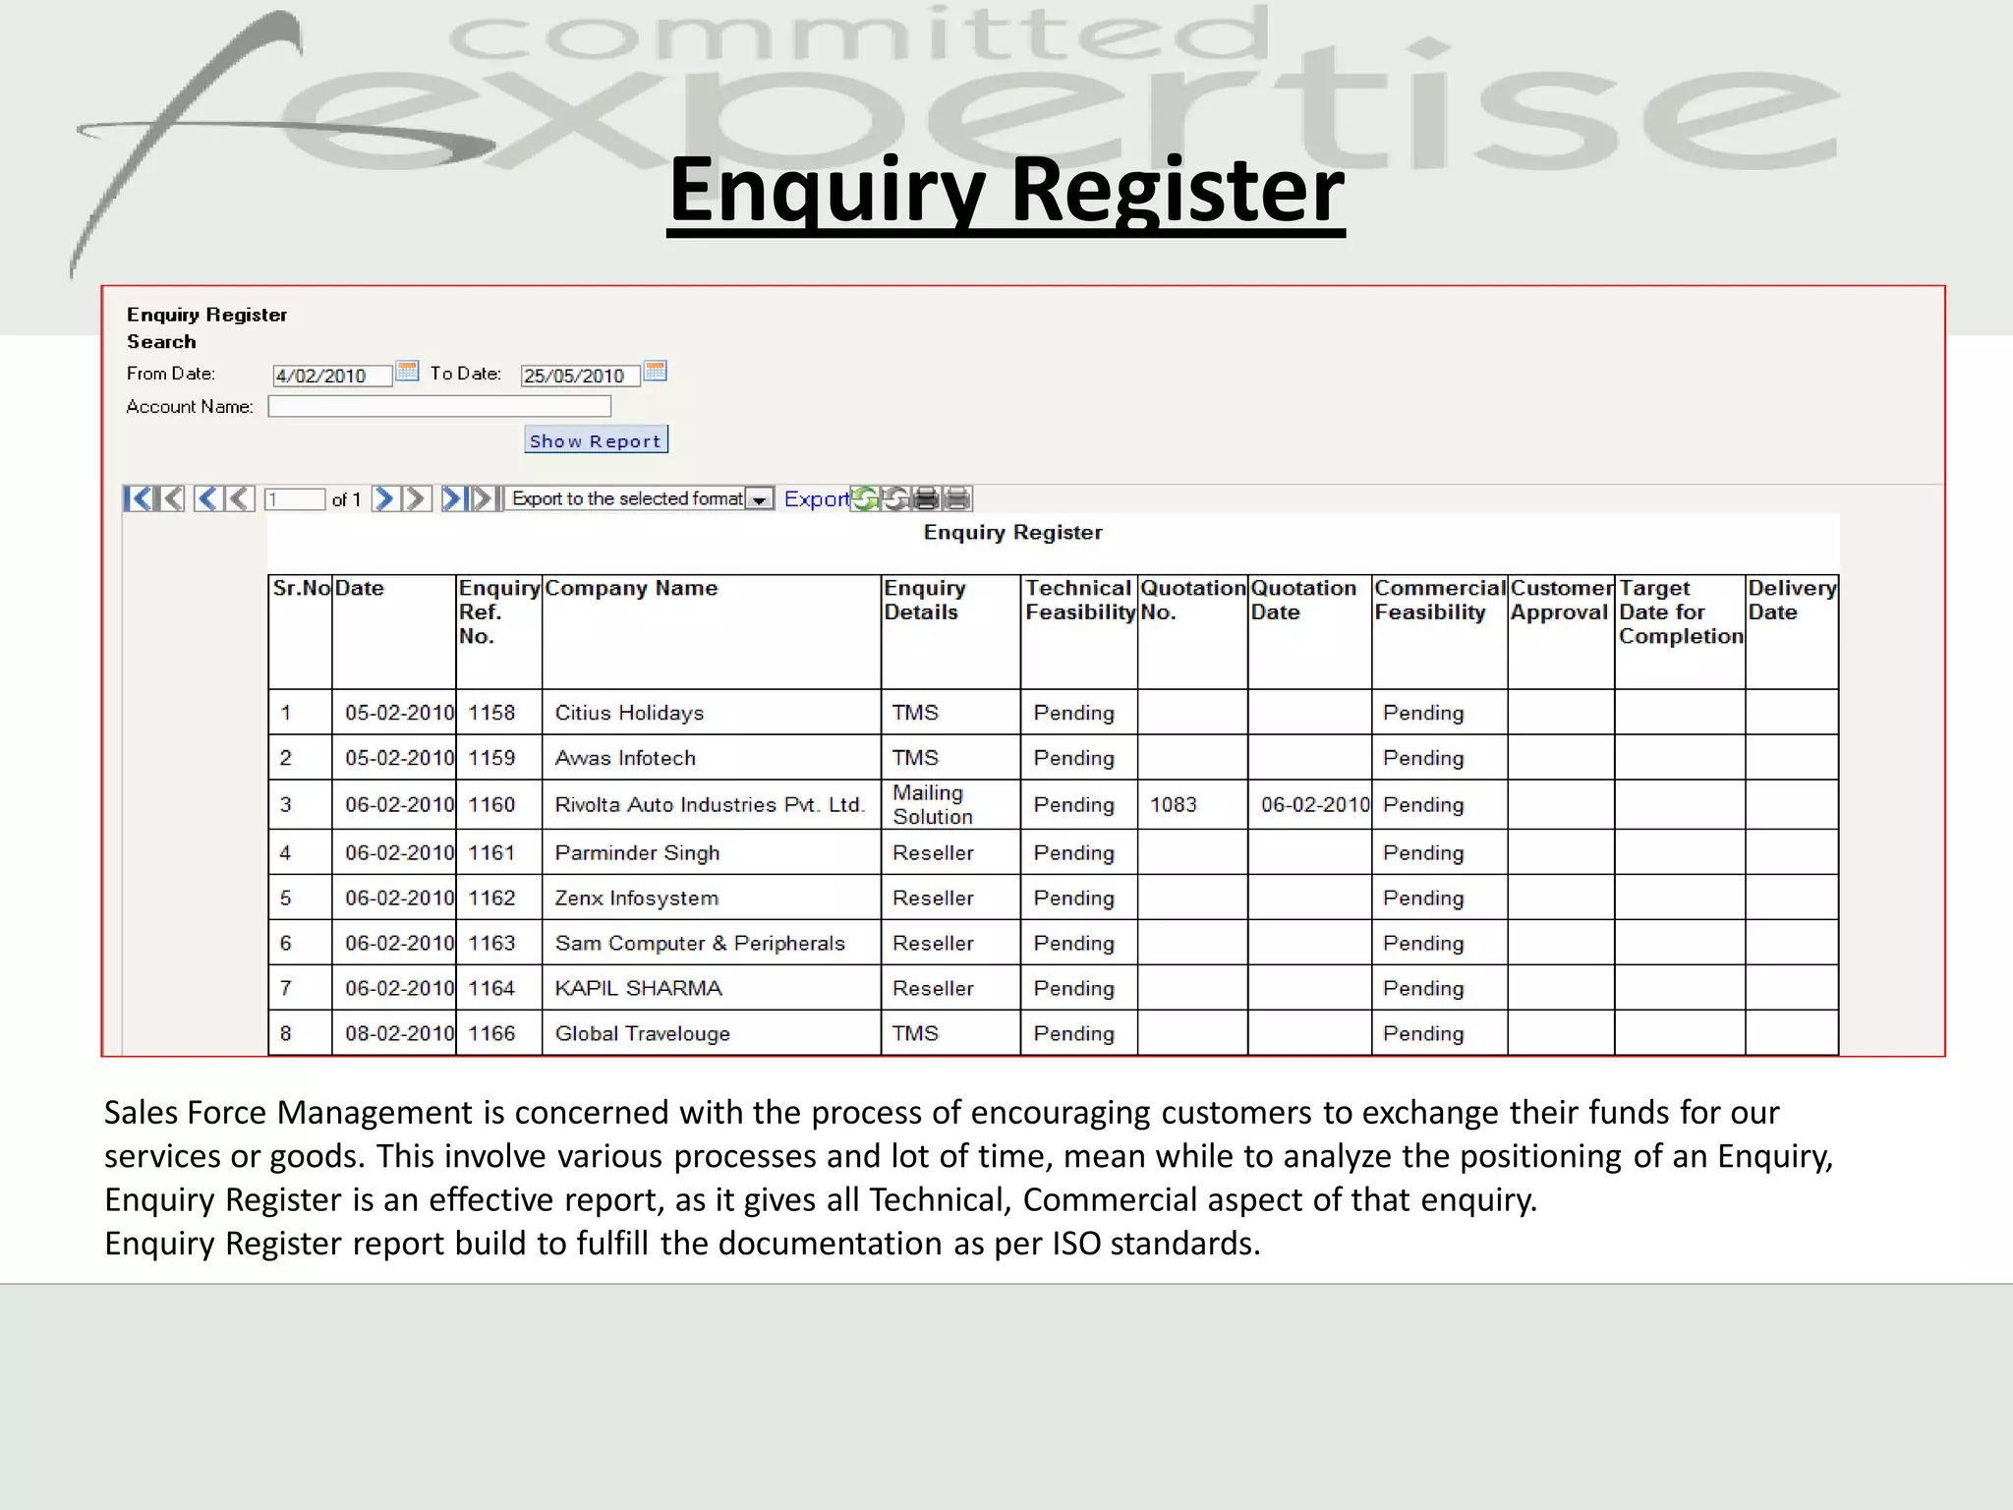Screen dimensions: 2013x1510
Task: Click the gray last-page arrow icon
Action: [x=486, y=498]
